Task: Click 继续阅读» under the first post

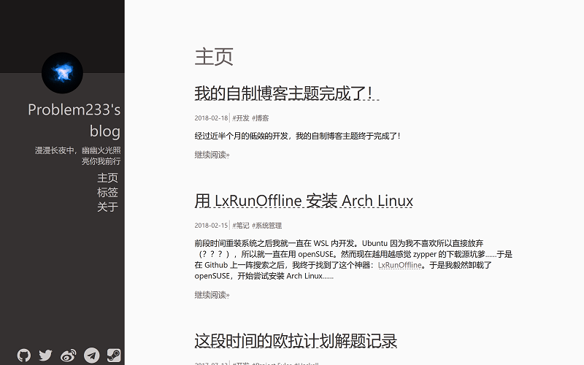Action: 212,154
